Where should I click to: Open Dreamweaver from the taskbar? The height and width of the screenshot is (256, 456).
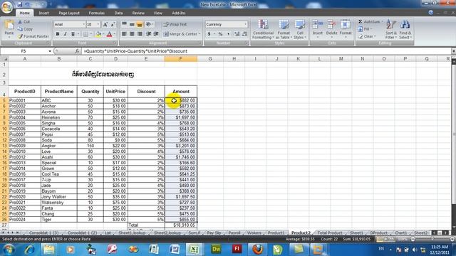(x=217, y=249)
